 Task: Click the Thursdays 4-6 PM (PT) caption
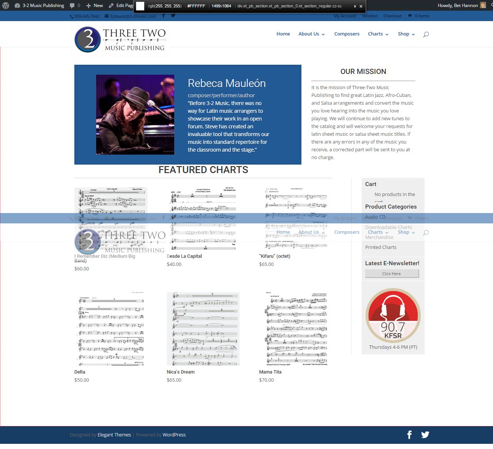click(393, 347)
